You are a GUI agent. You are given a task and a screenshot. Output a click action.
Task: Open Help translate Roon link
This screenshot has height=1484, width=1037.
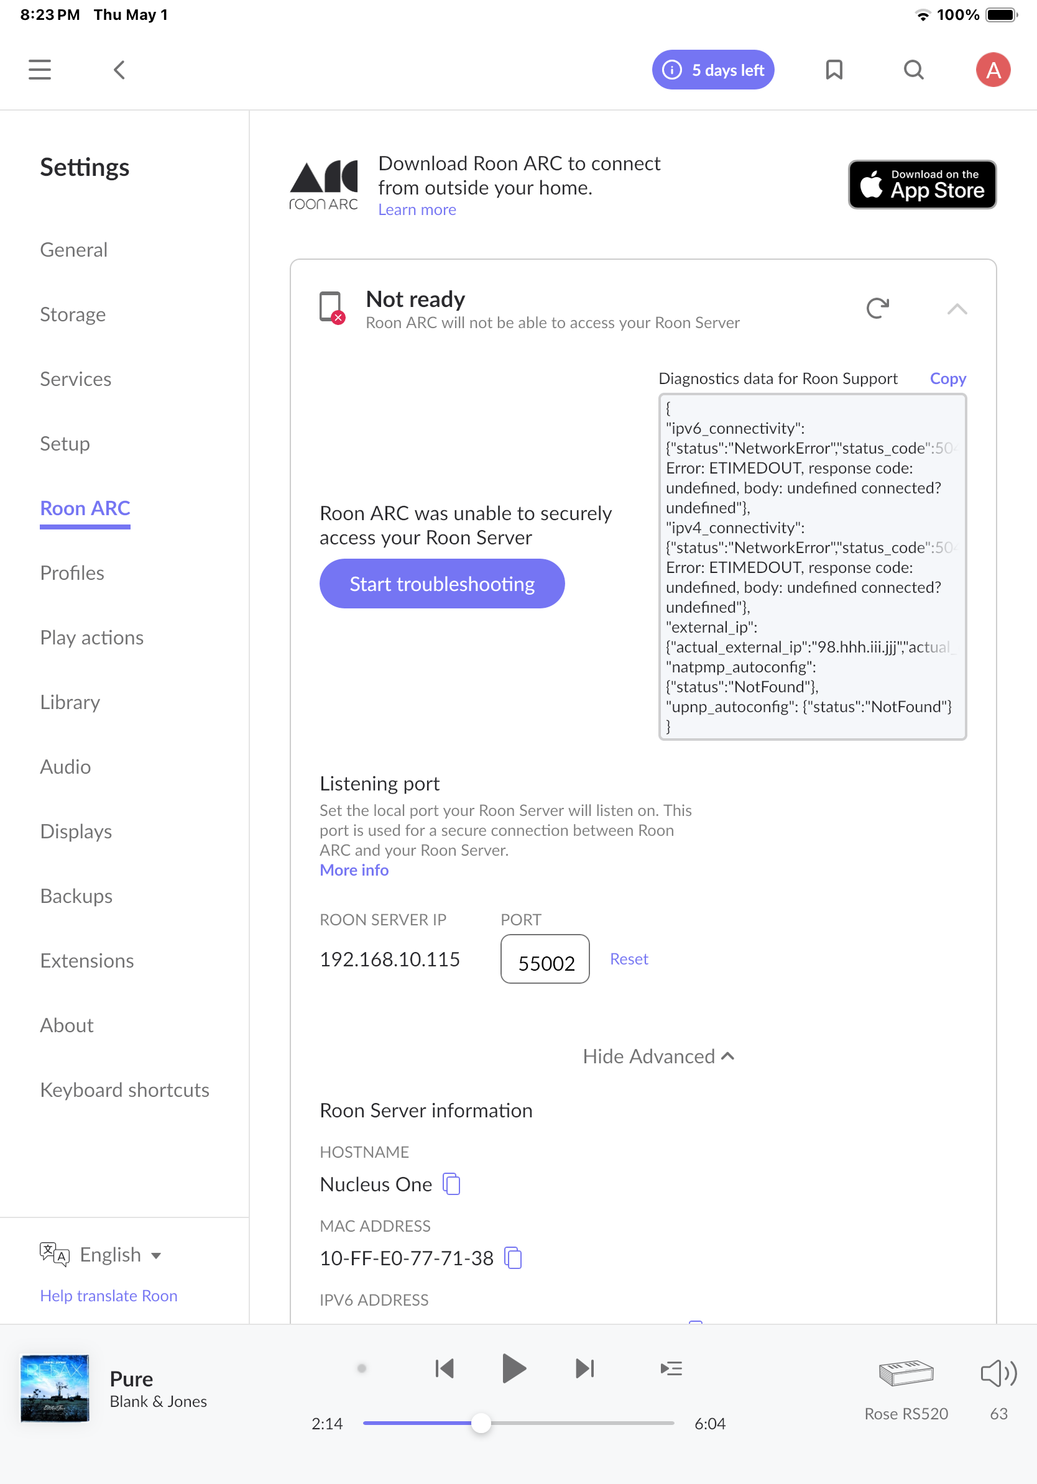click(x=109, y=1296)
